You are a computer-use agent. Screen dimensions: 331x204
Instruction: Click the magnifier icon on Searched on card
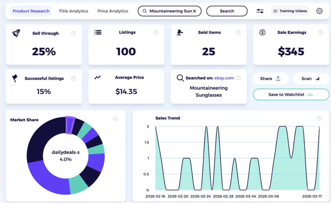tap(180, 78)
